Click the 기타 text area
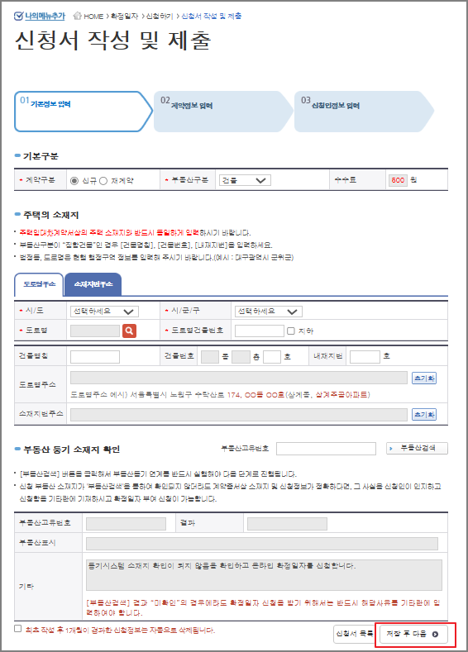This screenshot has width=468, height=652. [x=264, y=575]
